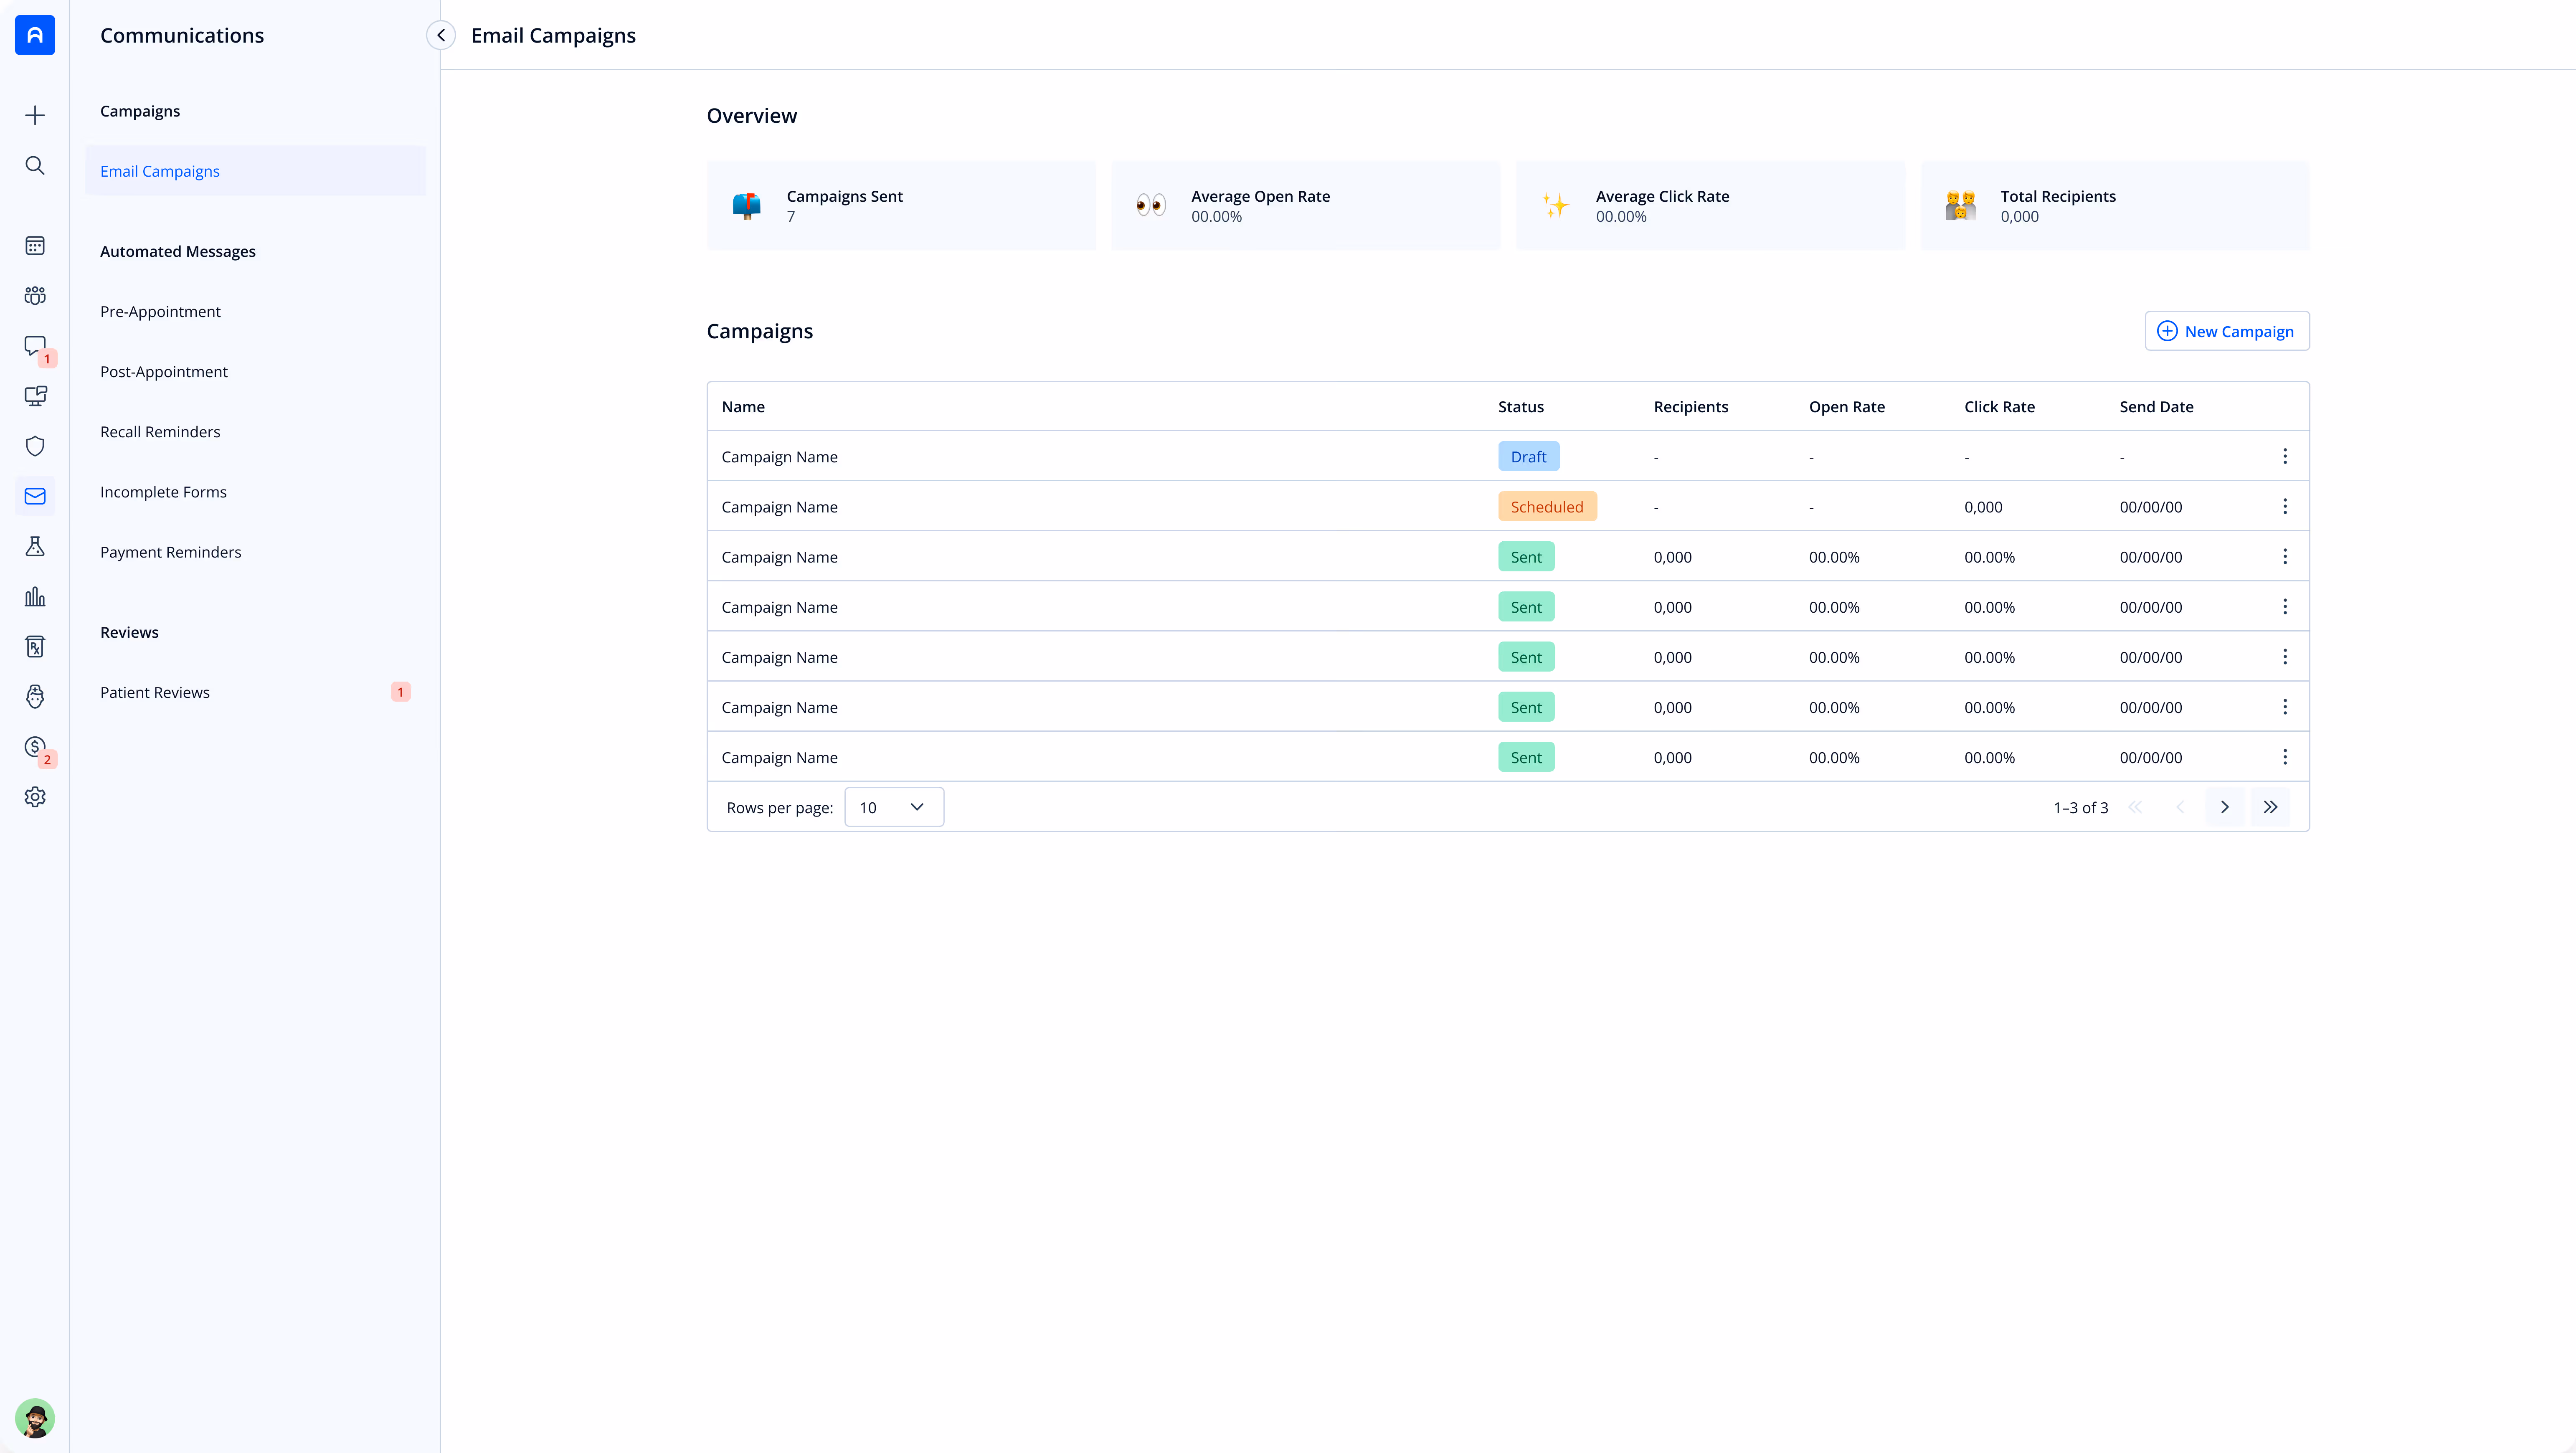Open the bar chart analytics icon
Screen dimensions: 2576x1453
[35, 597]
